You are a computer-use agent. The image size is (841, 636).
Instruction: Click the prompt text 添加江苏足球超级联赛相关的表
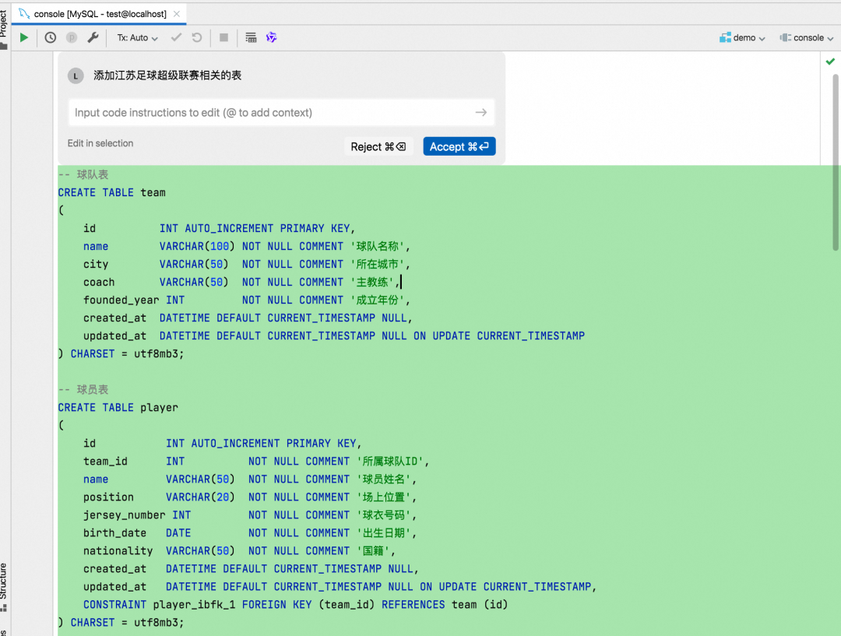(167, 76)
